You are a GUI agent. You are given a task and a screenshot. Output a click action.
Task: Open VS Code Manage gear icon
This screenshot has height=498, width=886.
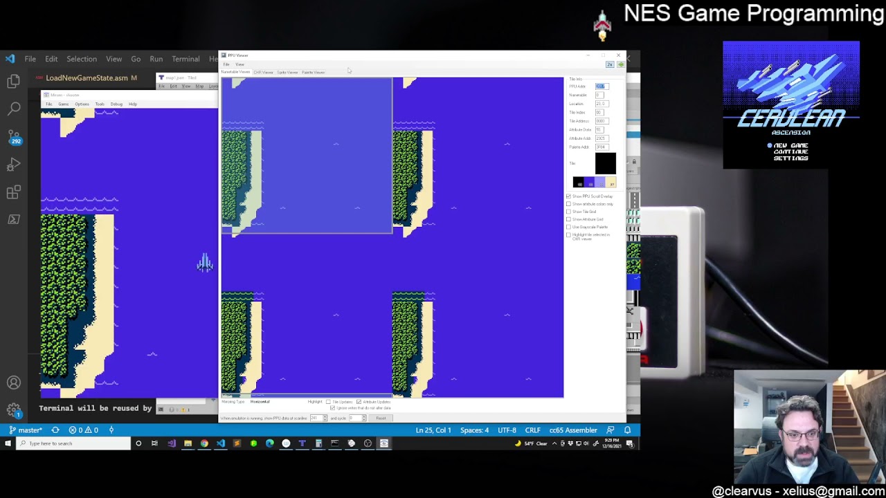click(x=14, y=410)
